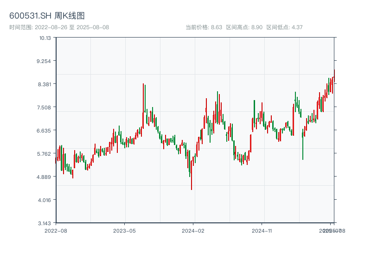The image size is (371, 278).
Task: Click the 2024-02 x-axis date label
Action: [193, 230]
